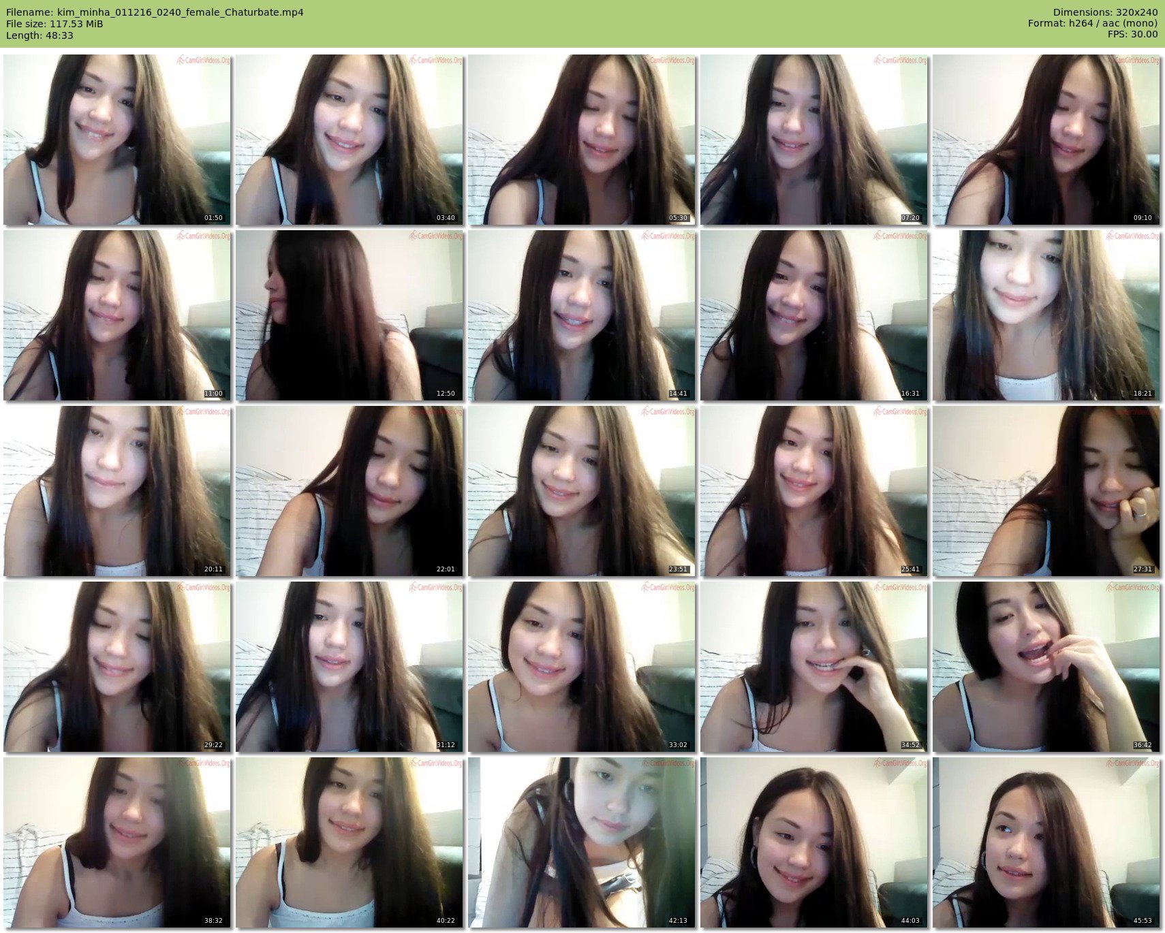Click the 11:00 frame thumbnail
Viewport: 1165px width, 933px height.
click(x=117, y=315)
